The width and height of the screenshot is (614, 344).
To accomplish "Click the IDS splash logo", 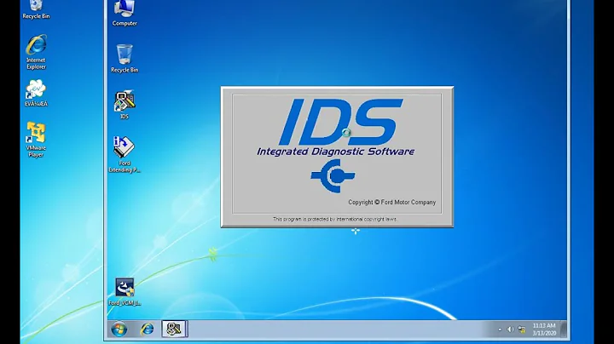I will tap(340, 122).
